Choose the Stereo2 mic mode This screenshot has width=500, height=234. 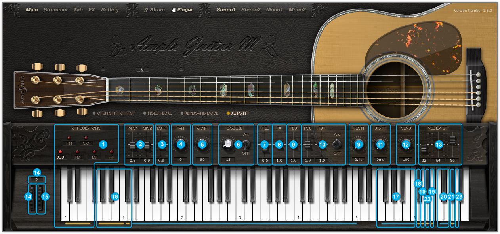pyautogui.click(x=251, y=10)
